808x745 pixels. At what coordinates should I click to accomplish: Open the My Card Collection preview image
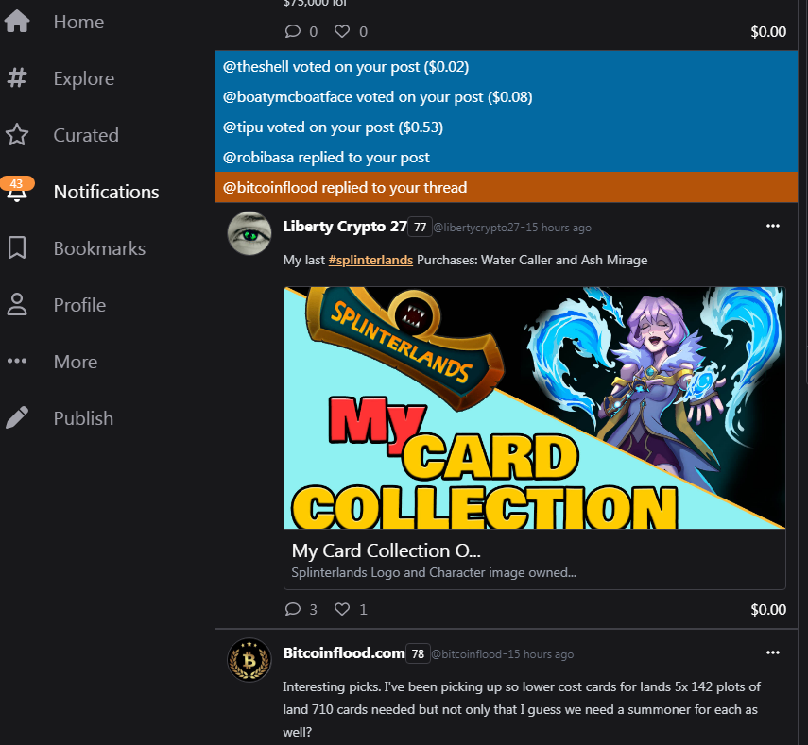534,408
